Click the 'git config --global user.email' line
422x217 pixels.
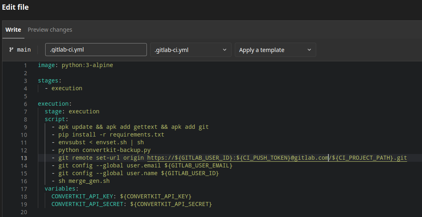[x=142, y=165]
